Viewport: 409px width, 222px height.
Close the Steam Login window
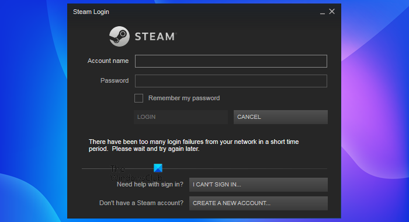332,12
